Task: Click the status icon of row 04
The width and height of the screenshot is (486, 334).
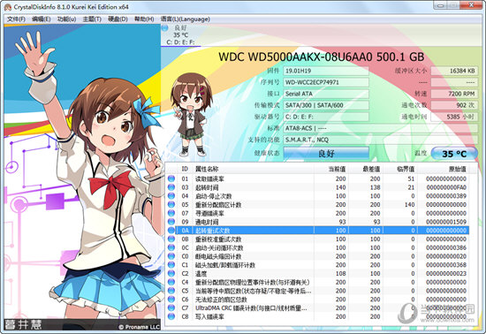Action: (x=171, y=196)
